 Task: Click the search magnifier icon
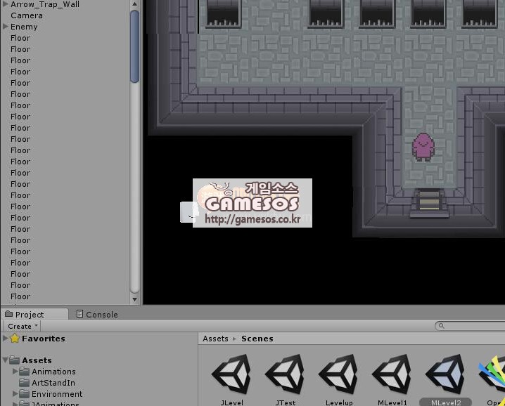point(442,326)
